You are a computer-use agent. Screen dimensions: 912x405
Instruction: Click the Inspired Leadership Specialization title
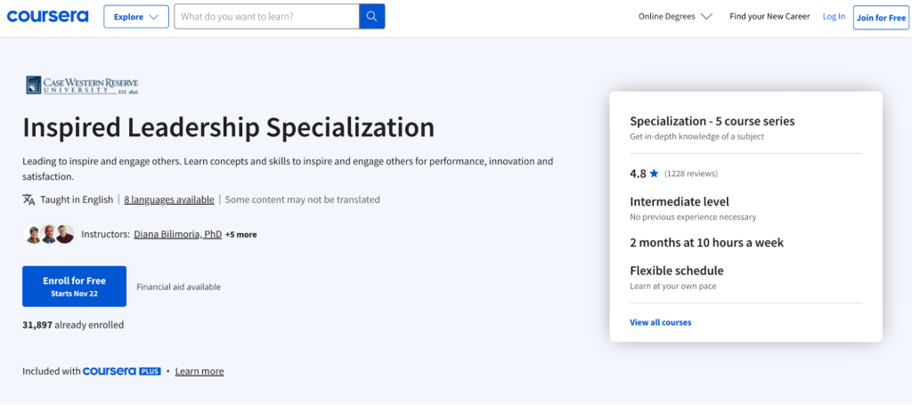tap(229, 128)
